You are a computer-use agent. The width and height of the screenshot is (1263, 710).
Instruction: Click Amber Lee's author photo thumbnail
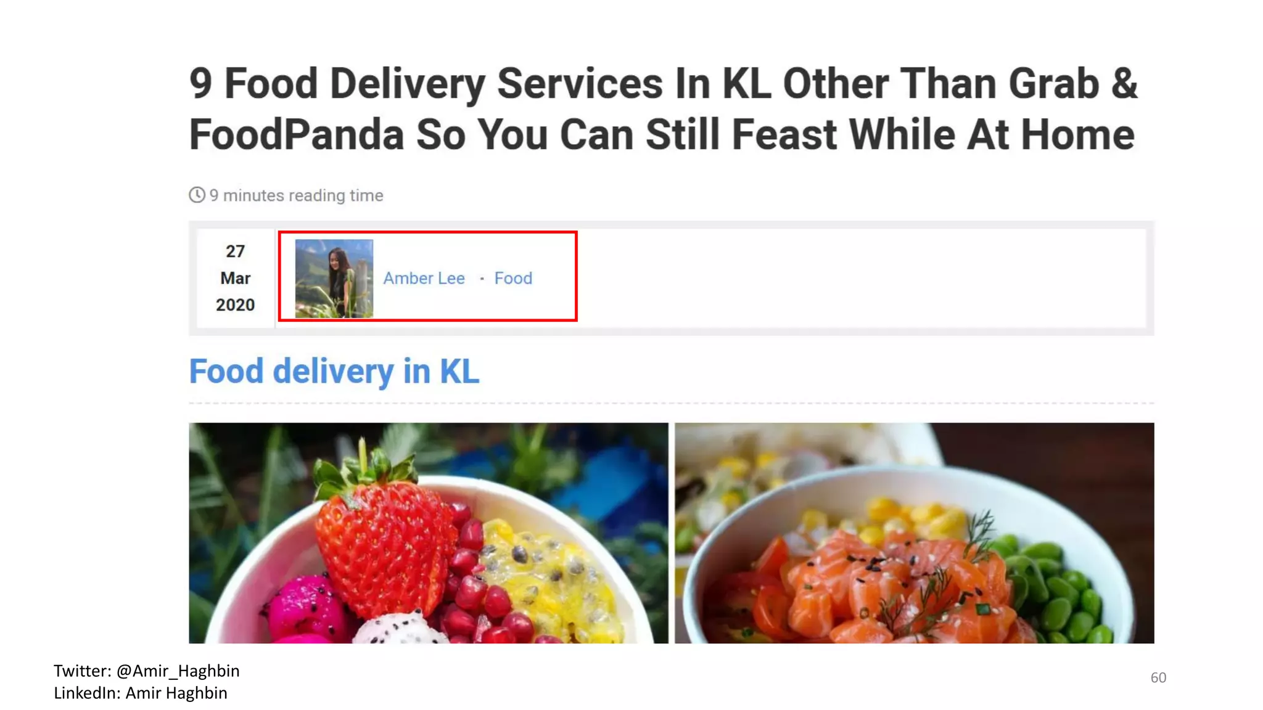[334, 279]
